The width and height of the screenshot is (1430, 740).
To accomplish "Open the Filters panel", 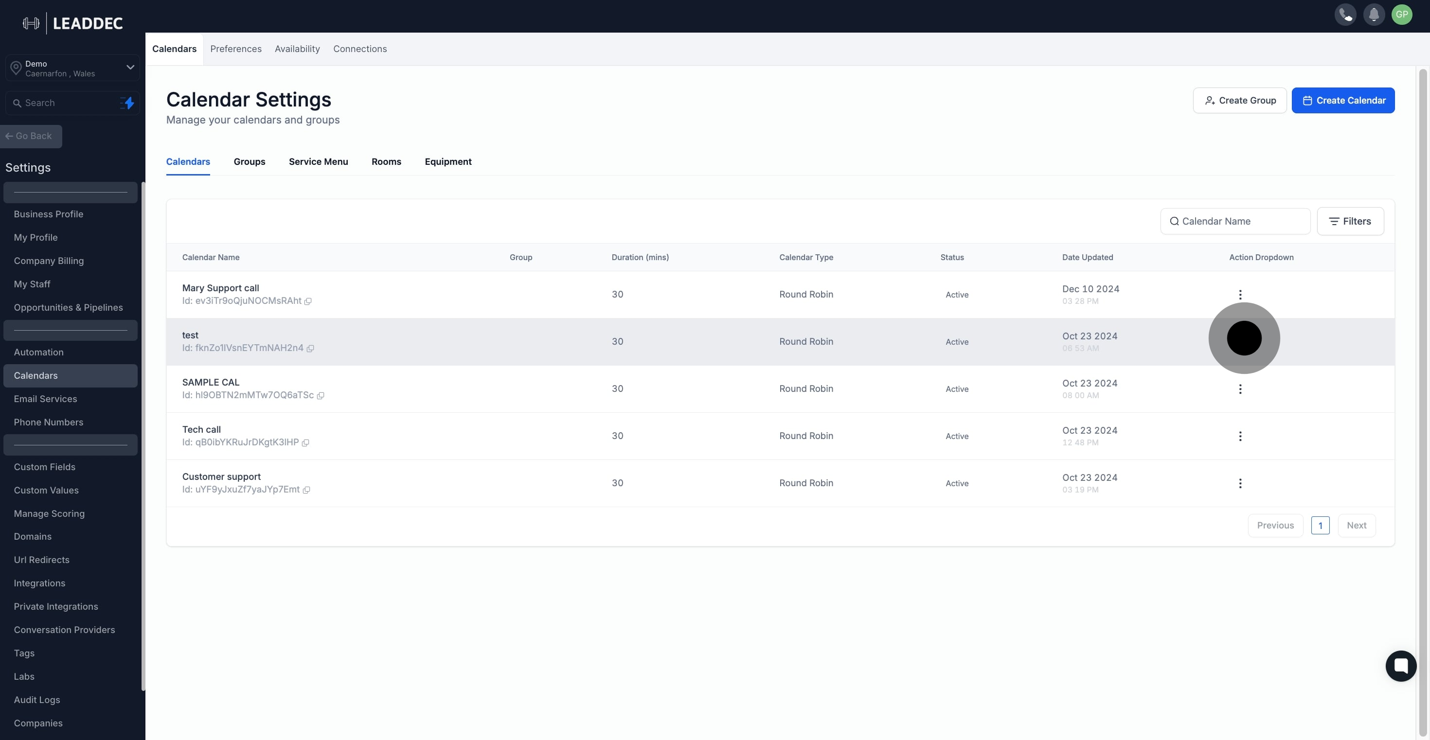I will pos(1350,221).
